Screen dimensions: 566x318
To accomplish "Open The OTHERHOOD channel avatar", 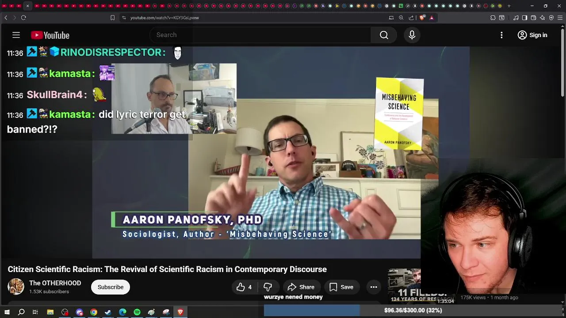I will (x=16, y=287).
